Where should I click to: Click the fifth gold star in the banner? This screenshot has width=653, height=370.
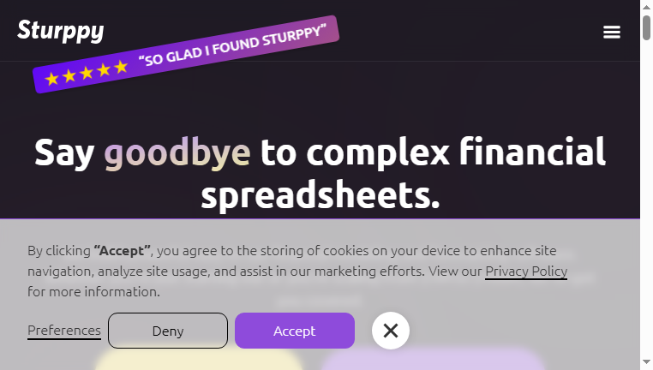tap(121, 67)
